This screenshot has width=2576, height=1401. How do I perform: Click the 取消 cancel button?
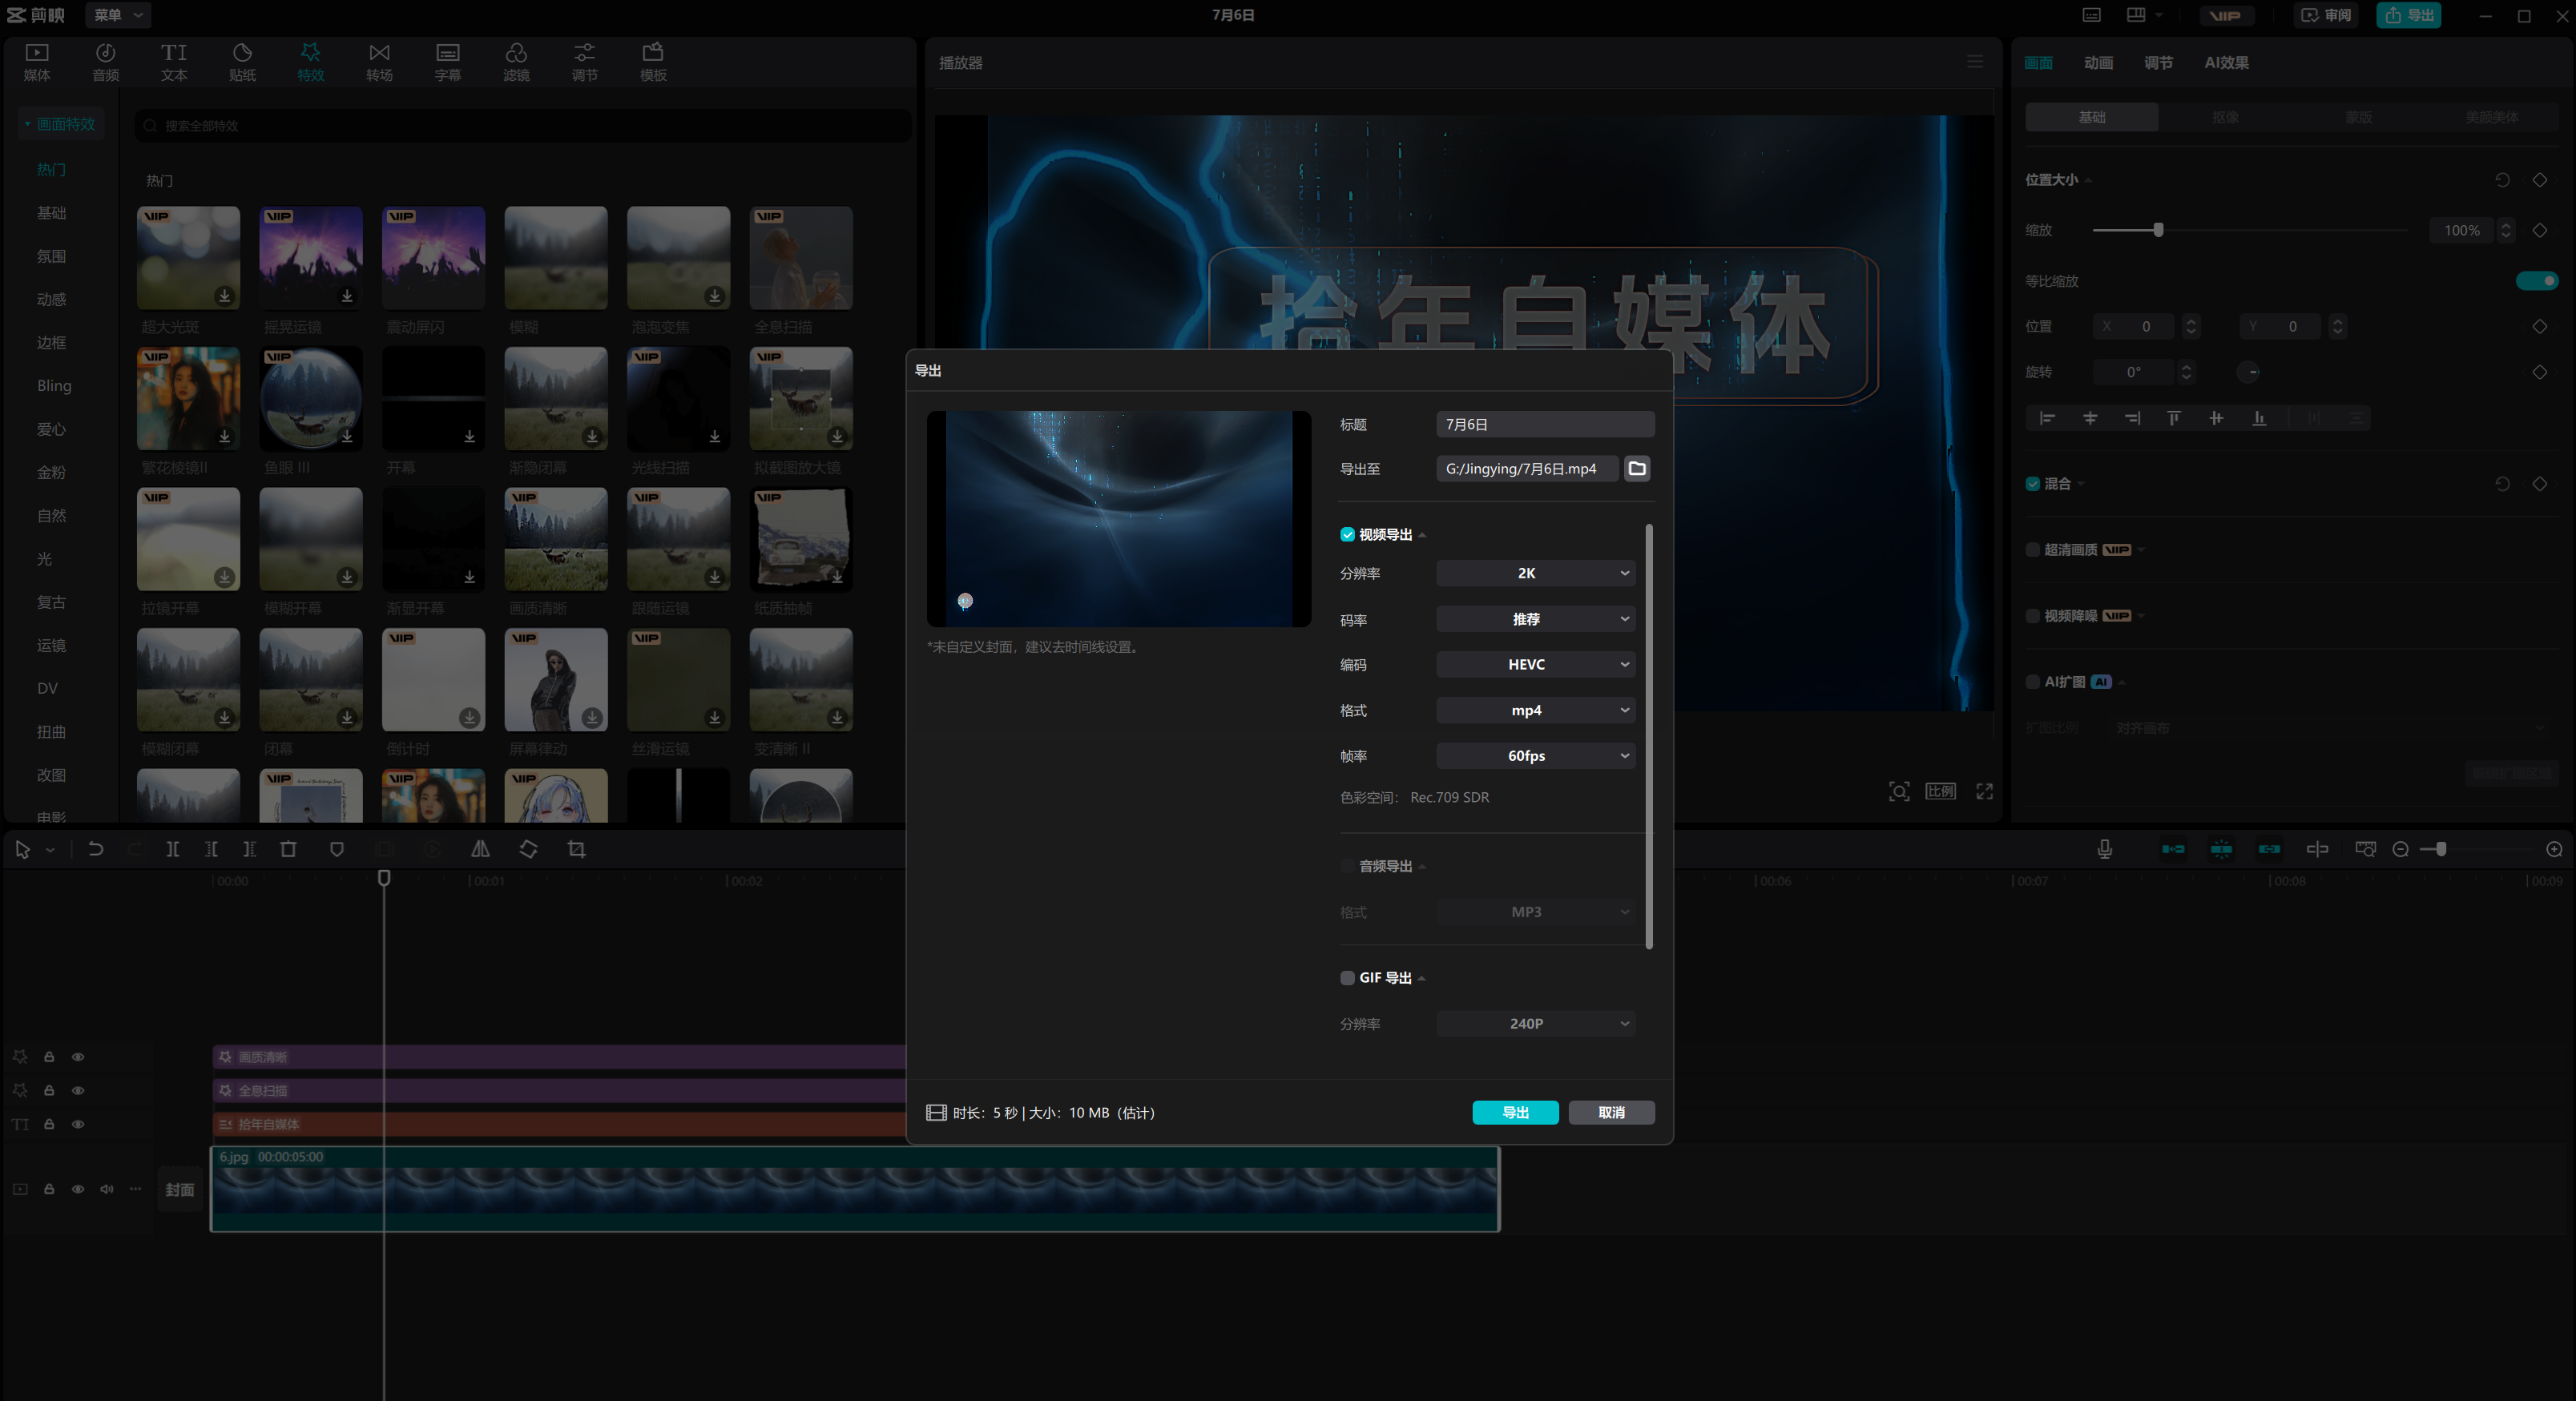(1611, 1112)
